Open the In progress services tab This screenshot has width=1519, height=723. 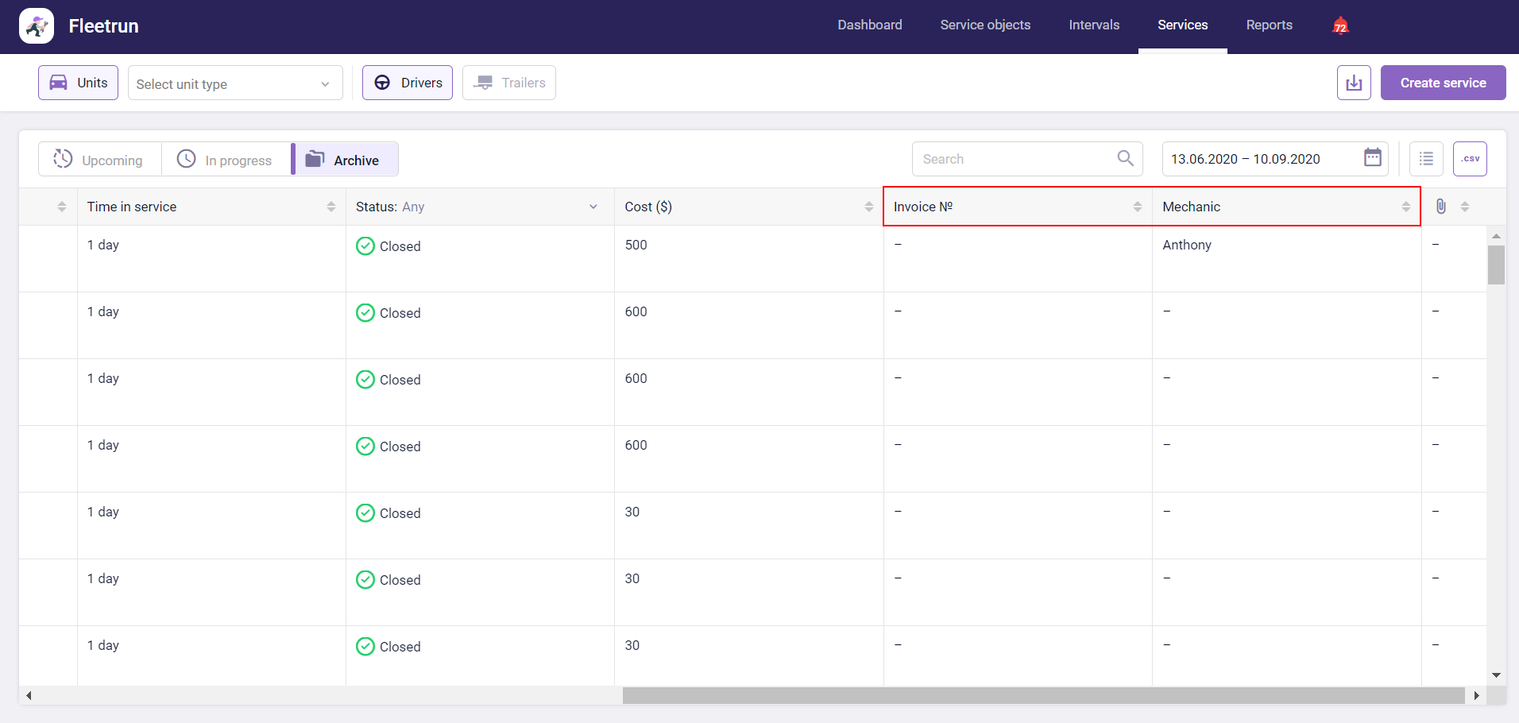(226, 160)
